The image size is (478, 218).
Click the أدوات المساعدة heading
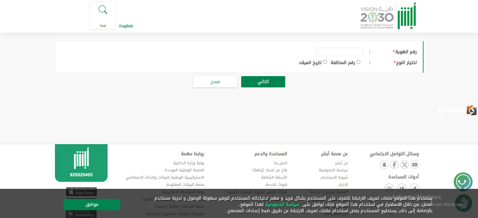(403, 177)
